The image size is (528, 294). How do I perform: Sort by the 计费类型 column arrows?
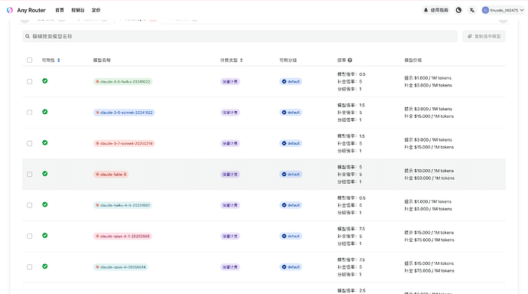point(242,60)
